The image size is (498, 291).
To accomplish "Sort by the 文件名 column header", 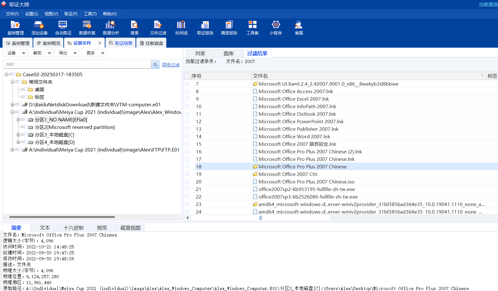I will click(368, 76).
